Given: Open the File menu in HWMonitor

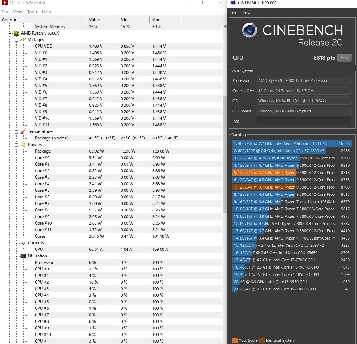Looking at the screenshot, I should point(5,12).
